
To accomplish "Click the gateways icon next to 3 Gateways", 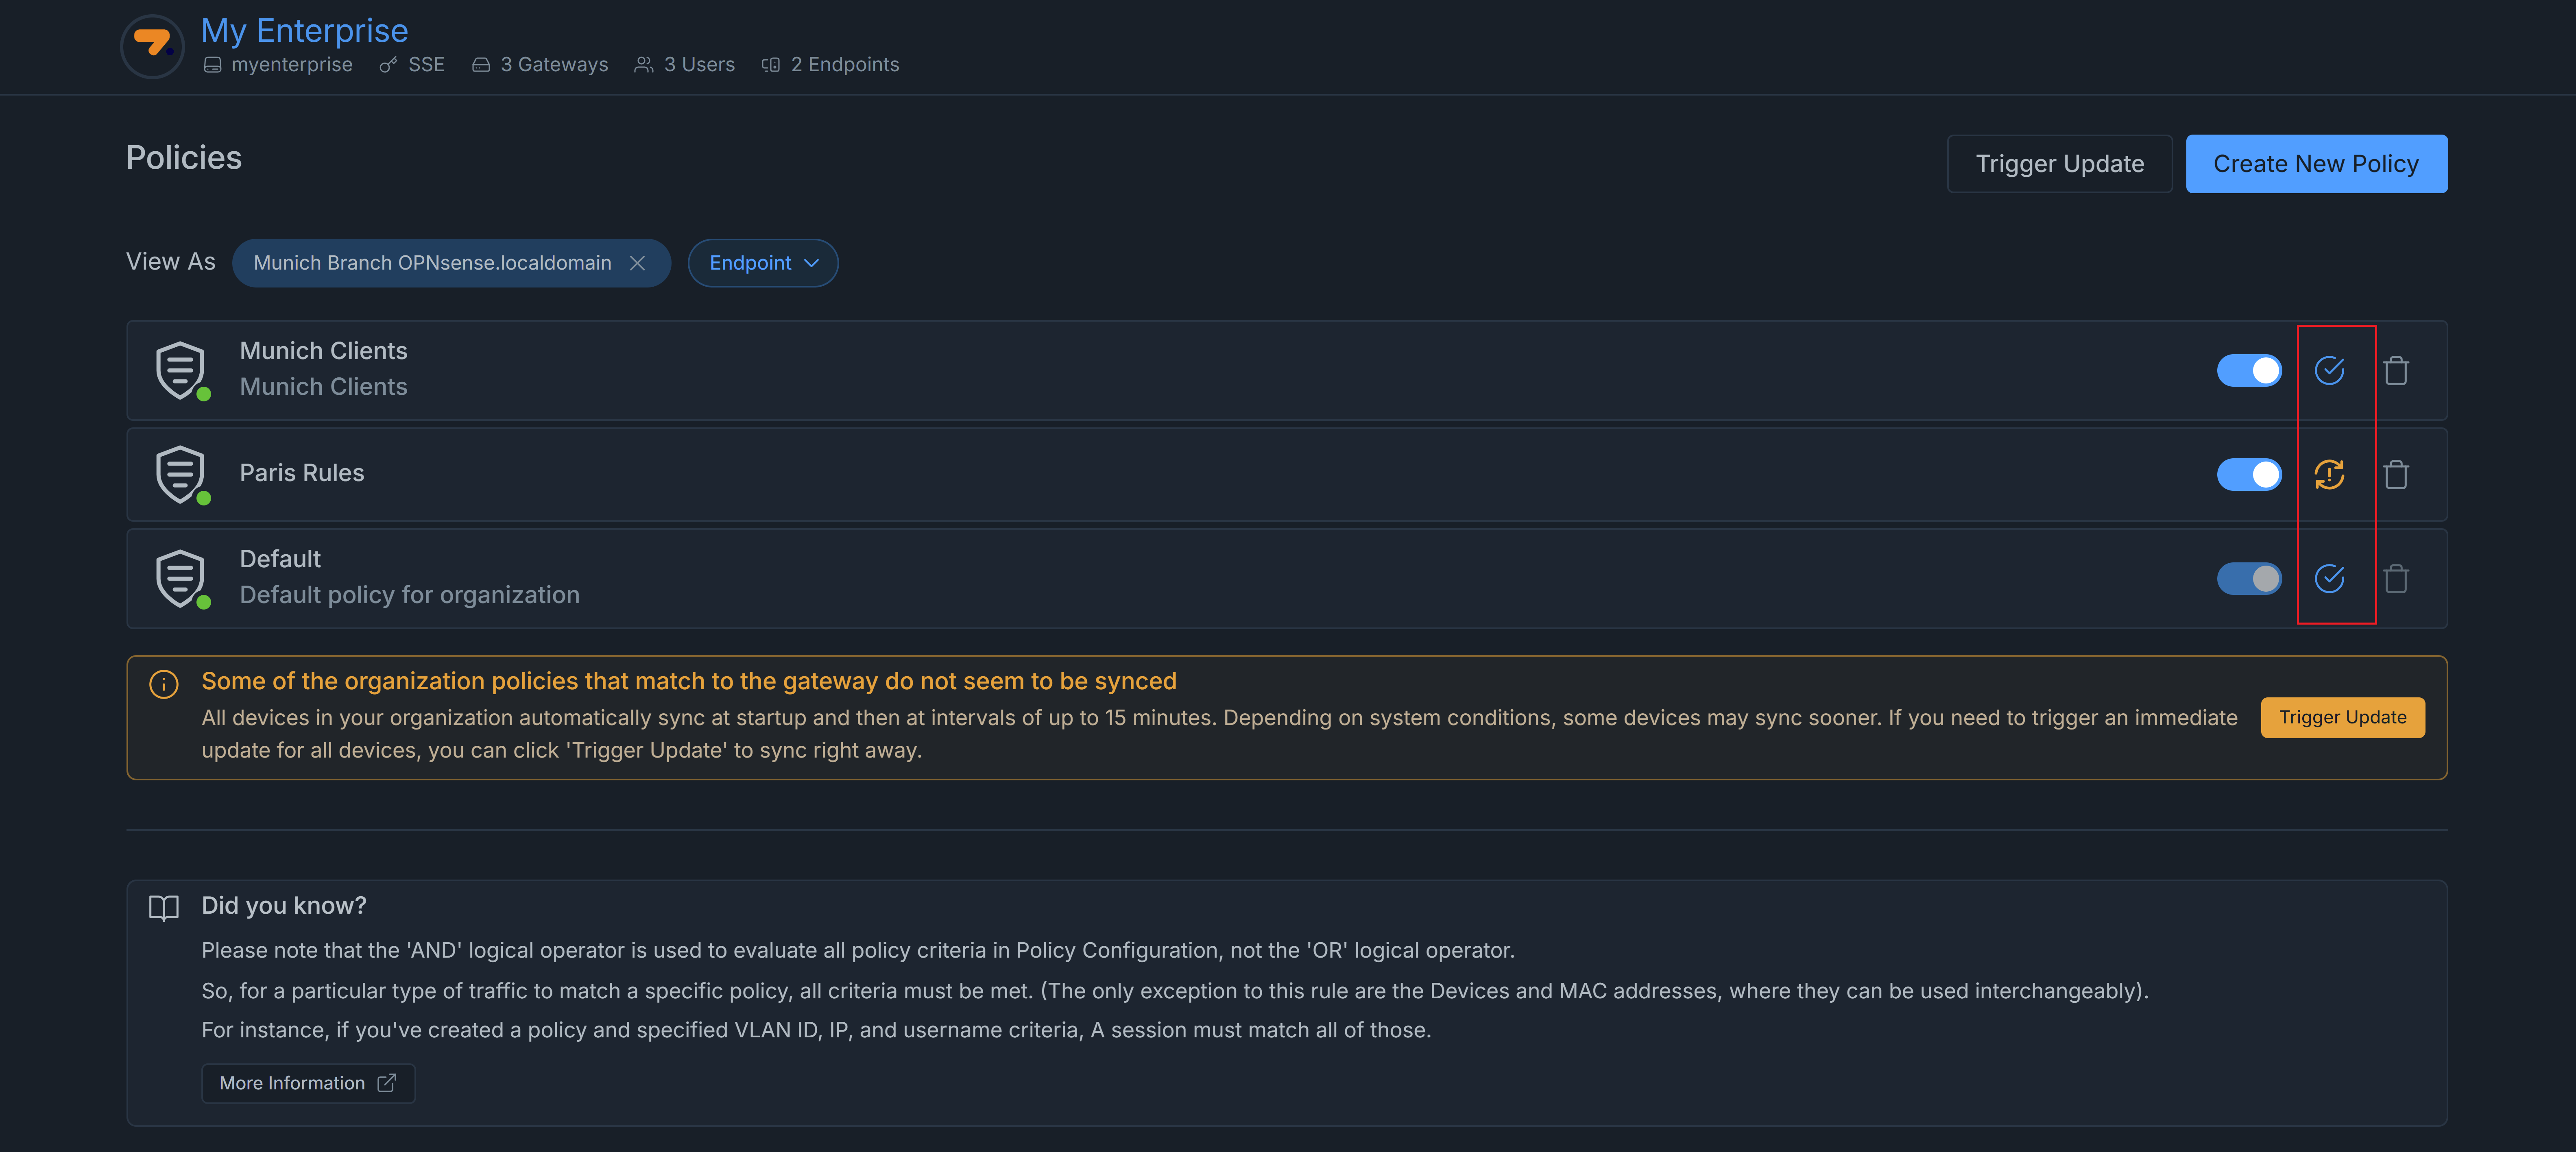I will 481,65.
